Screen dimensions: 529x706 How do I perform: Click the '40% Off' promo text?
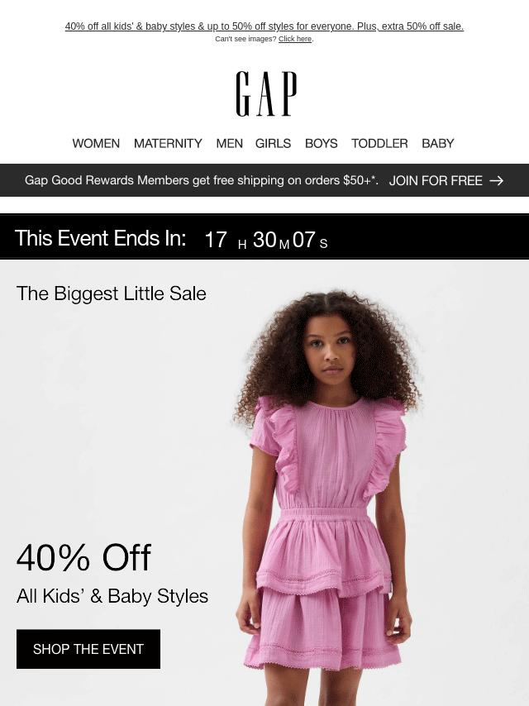click(x=83, y=557)
